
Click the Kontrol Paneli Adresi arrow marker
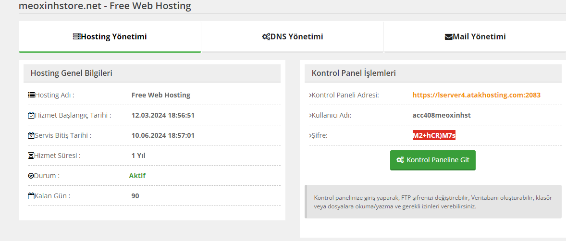310,95
